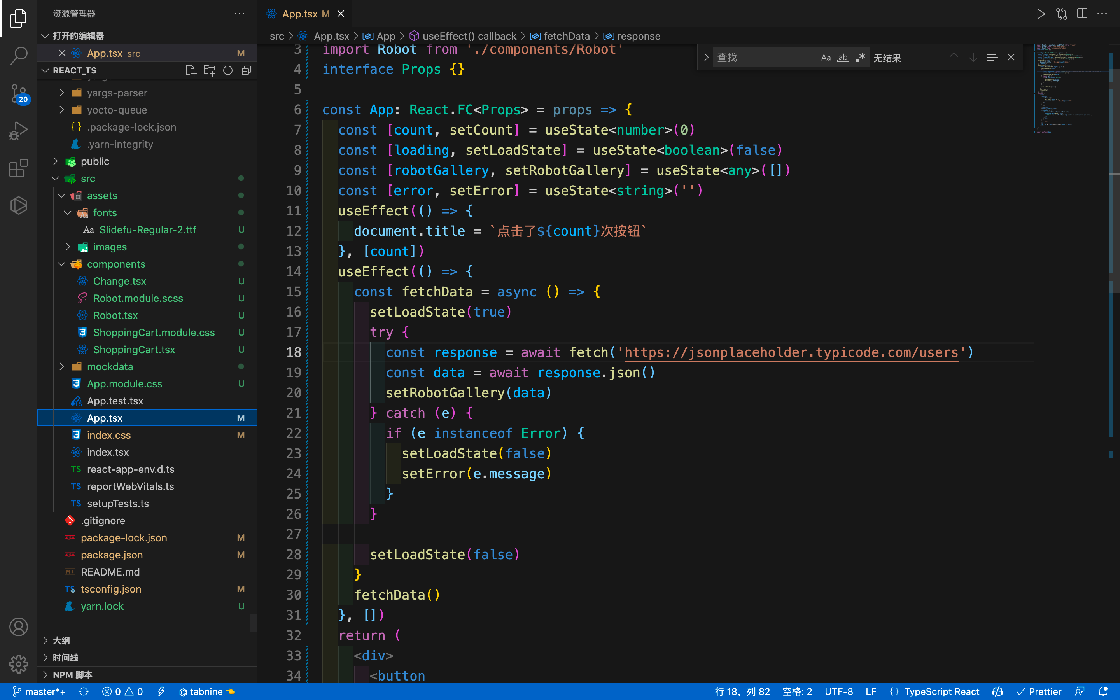1120x700 pixels.
Task: Open master*+ branch in status bar
Action: coord(39,692)
